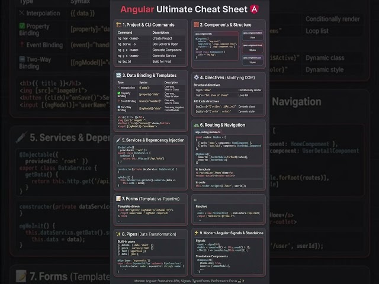Click the large background 'Loop list' text
Screen dimensions: 379x284
tap(317, 31)
